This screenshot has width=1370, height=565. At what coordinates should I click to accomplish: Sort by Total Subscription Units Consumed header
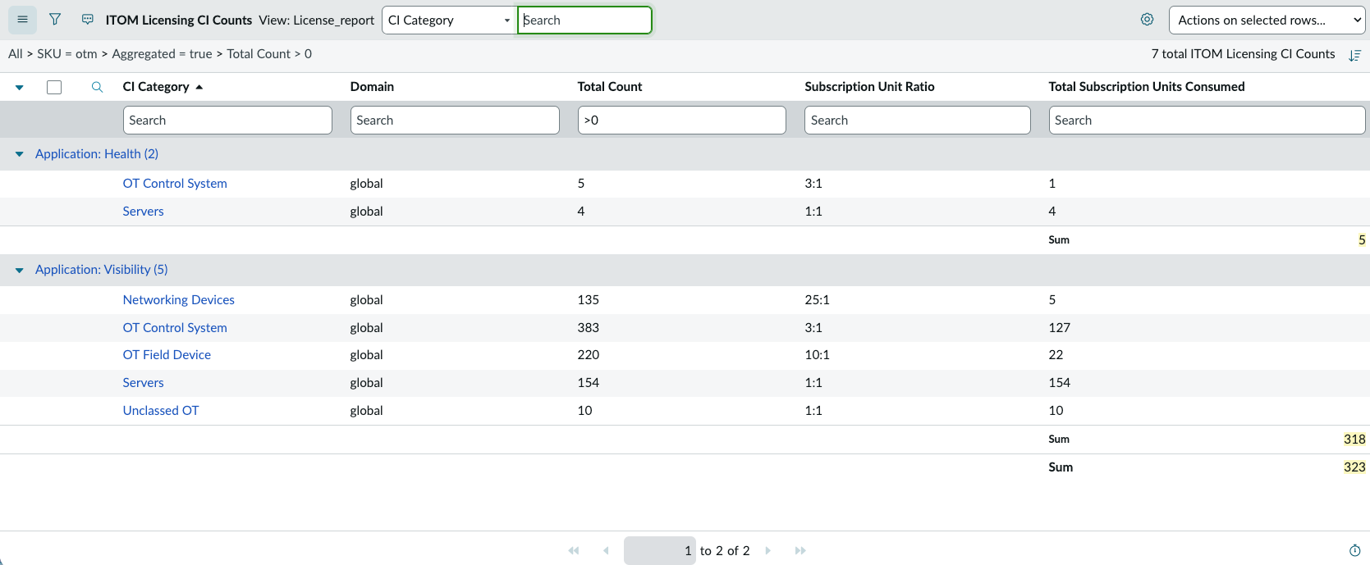pos(1147,87)
